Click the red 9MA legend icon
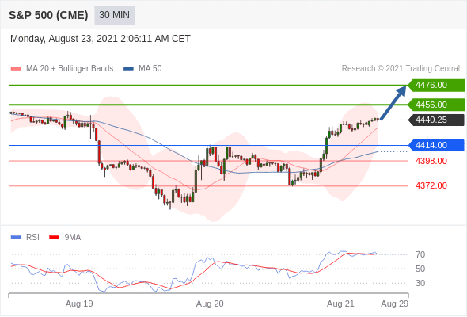The image size is (467, 317). 54,238
